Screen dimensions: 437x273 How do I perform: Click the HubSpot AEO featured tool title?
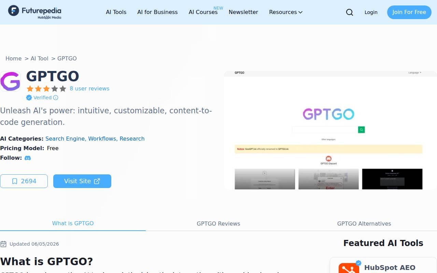(x=390, y=268)
